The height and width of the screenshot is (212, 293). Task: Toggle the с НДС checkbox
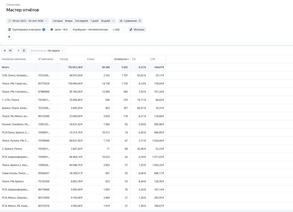tap(123, 30)
